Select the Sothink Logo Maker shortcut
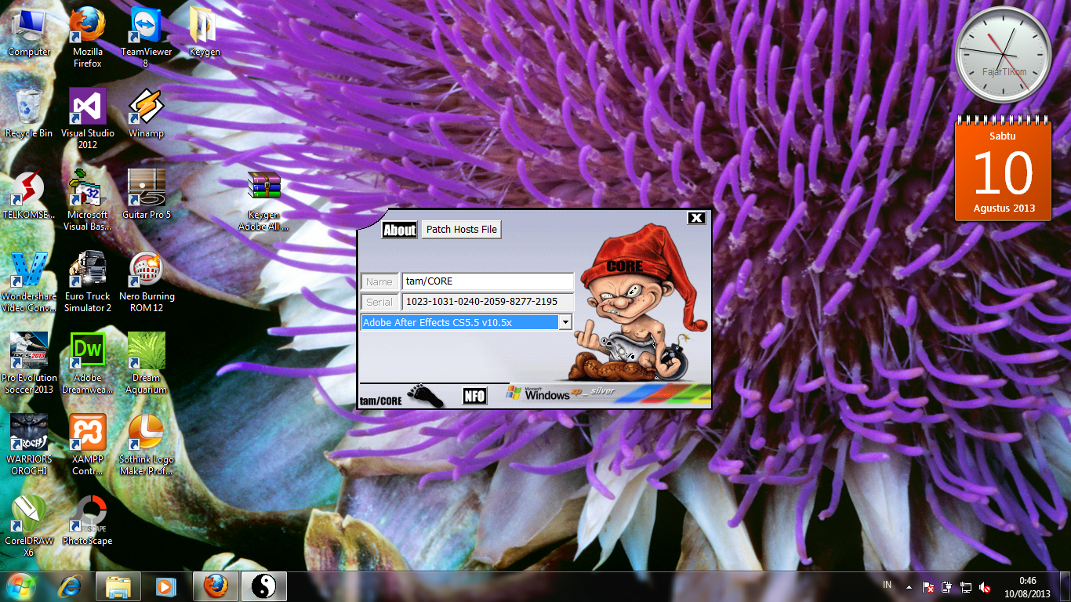Image resolution: width=1071 pixels, height=602 pixels. (146, 445)
